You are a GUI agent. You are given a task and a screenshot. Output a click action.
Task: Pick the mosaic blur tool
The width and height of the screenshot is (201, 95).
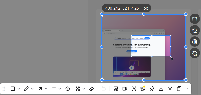click(x=78, y=89)
